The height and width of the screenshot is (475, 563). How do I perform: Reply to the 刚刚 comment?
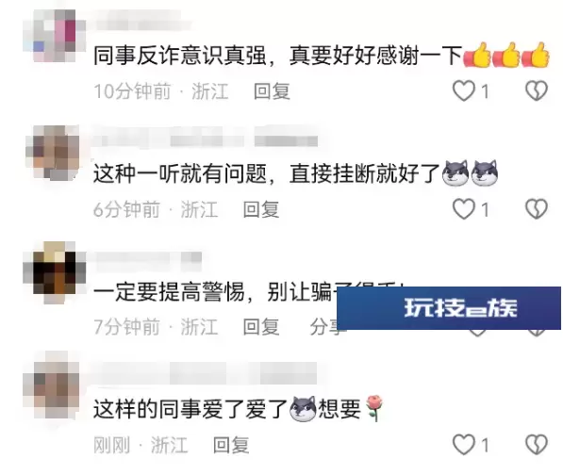click(231, 445)
